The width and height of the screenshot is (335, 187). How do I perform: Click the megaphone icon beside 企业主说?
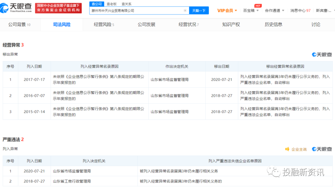[x=287, y=149]
